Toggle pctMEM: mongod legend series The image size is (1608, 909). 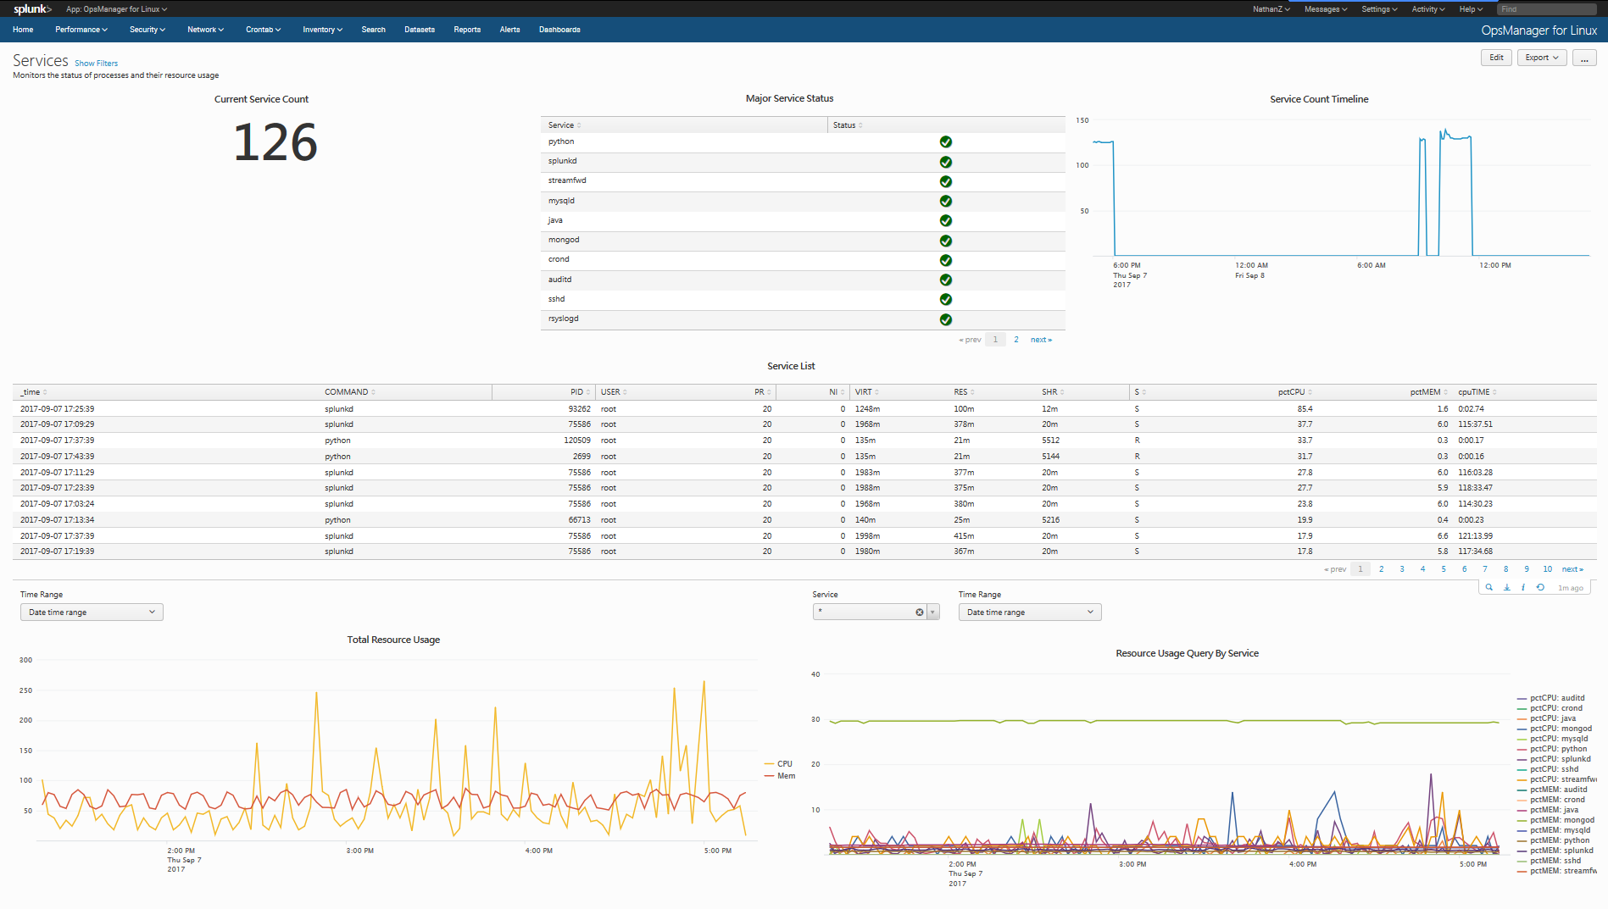click(x=1555, y=820)
